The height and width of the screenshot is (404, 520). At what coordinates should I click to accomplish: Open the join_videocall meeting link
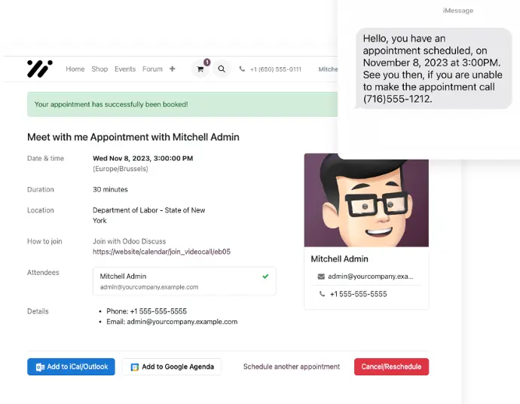tap(161, 252)
